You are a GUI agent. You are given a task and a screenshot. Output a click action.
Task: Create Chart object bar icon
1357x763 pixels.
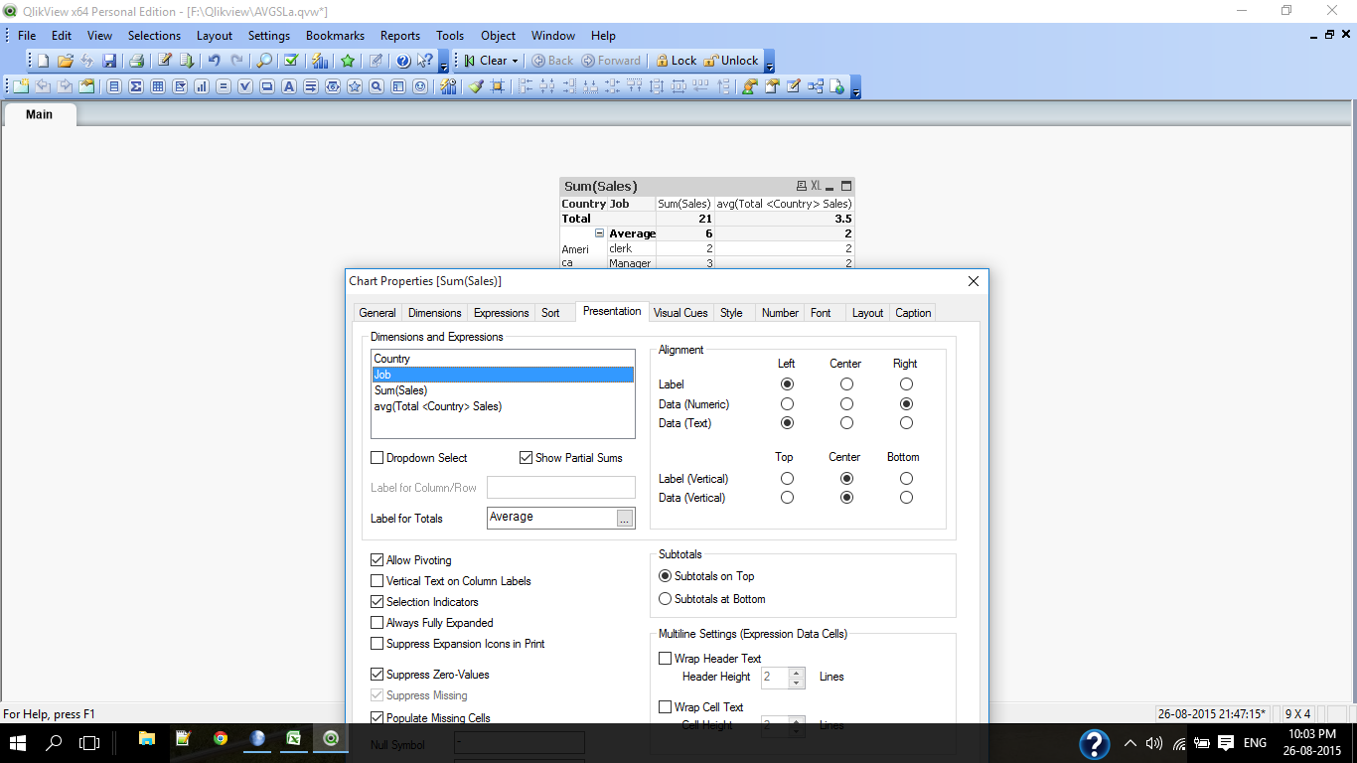pos(201,86)
